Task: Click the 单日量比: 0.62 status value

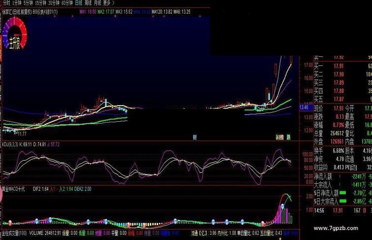Action: (248, 233)
